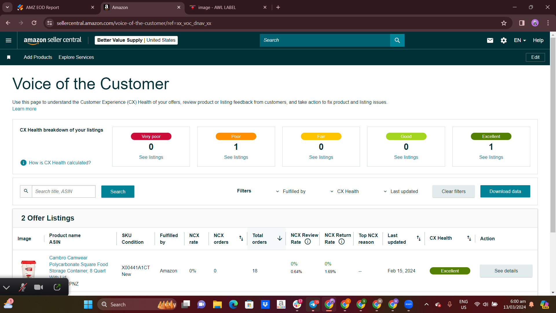Open the Add Products menu item
The image size is (556, 313).
[38, 57]
